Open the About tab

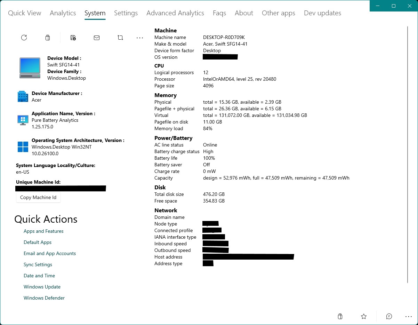pyautogui.click(x=244, y=13)
